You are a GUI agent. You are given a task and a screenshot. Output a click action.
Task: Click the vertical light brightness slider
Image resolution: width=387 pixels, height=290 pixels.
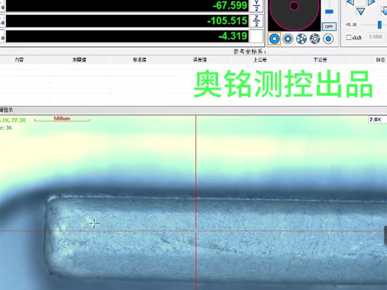pyautogui.click(x=329, y=12)
